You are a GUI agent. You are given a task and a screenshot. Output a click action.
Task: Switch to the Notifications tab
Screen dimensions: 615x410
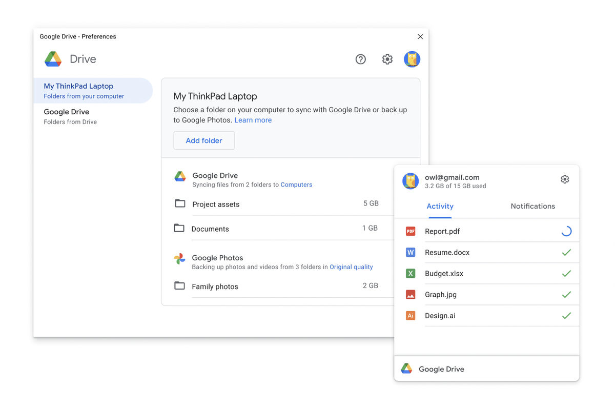(x=532, y=206)
